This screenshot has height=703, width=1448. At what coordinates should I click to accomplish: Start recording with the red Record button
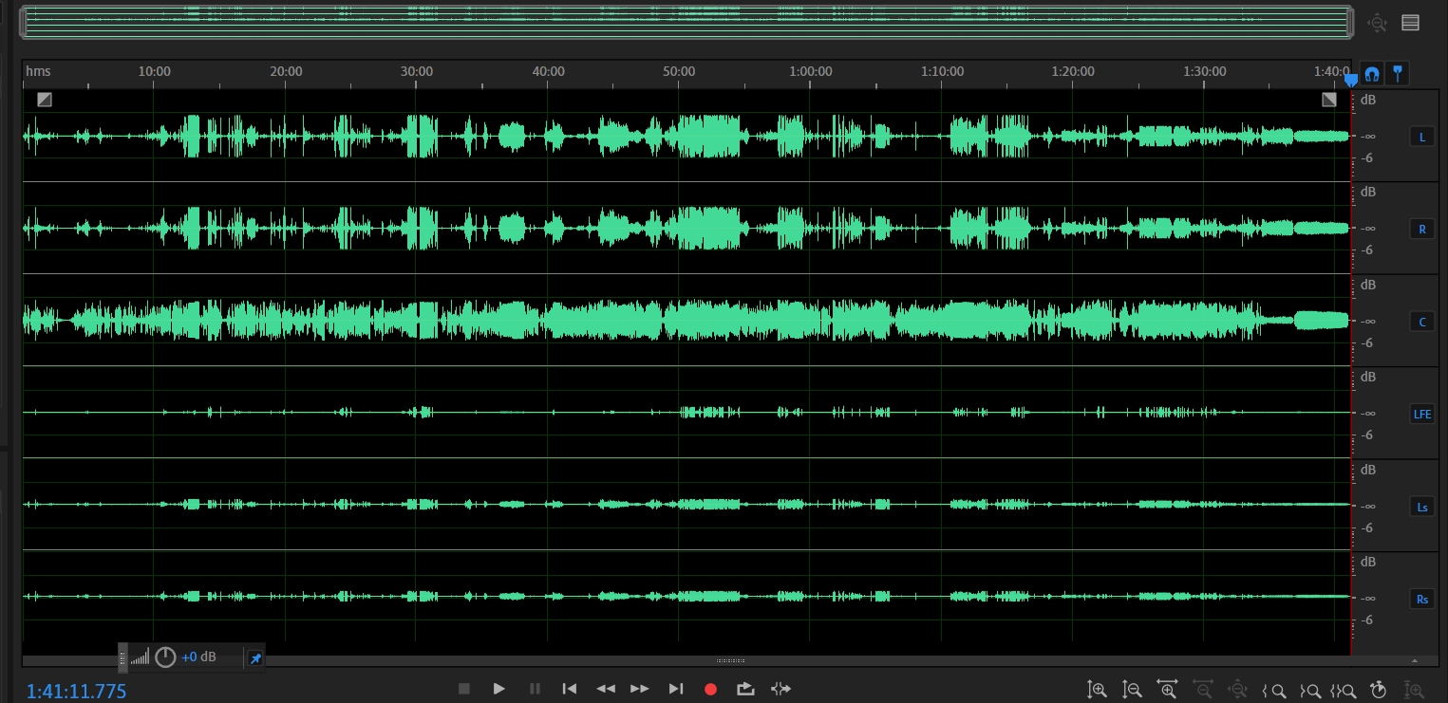pyautogui.click(x=710, y=690)
